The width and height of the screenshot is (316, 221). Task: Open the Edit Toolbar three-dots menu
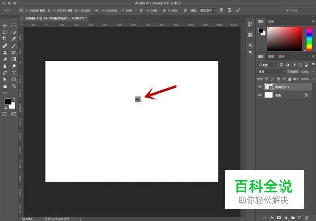pos(5,93)
